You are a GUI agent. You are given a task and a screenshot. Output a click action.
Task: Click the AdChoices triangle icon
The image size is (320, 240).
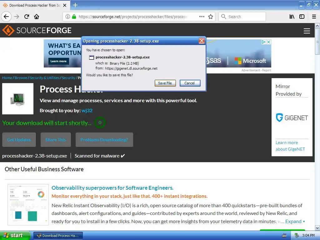pos(264,42)
